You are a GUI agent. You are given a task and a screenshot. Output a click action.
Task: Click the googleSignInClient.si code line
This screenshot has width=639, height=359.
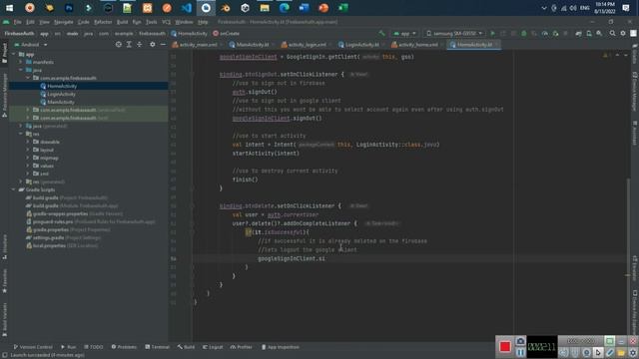pos(292,258)
